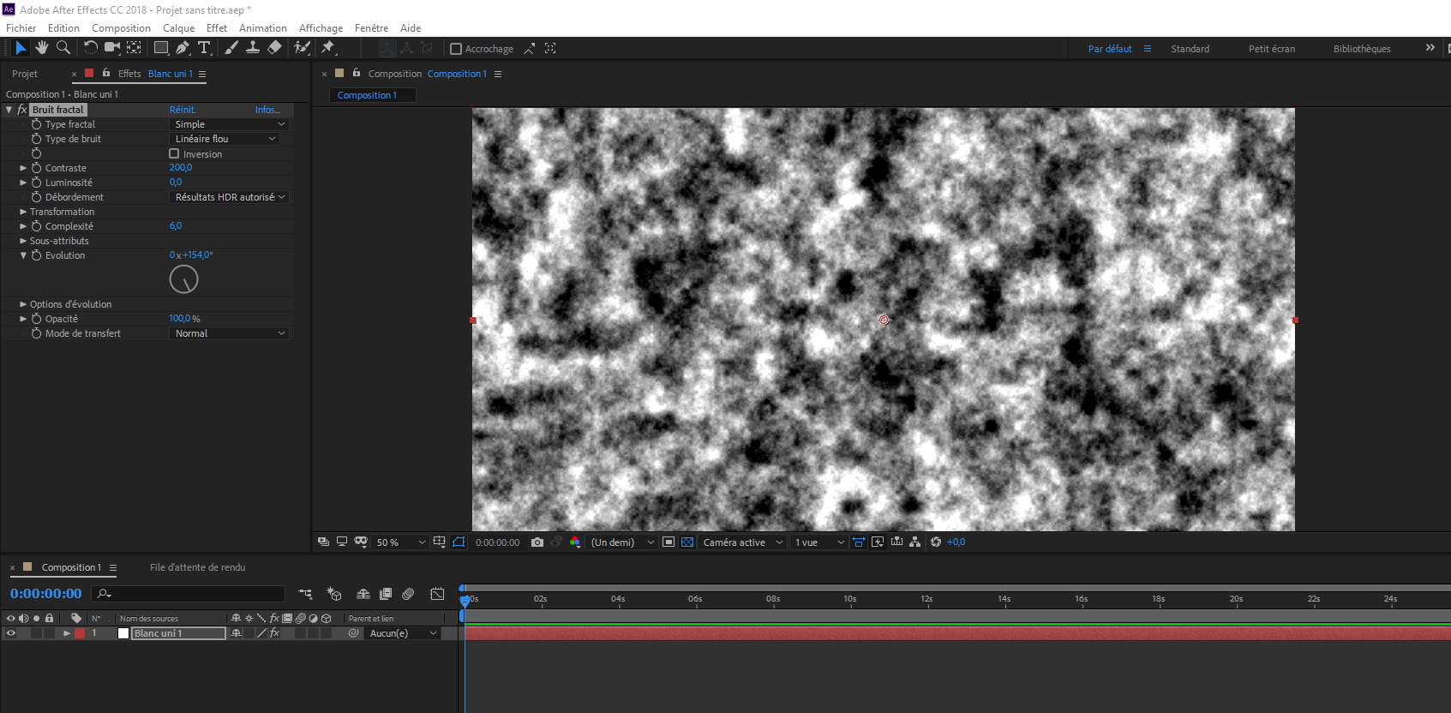The width and height of the screenshot is (1451, 713).
Task: Select the Zoom magnifier tool
Action: point(63,48)
